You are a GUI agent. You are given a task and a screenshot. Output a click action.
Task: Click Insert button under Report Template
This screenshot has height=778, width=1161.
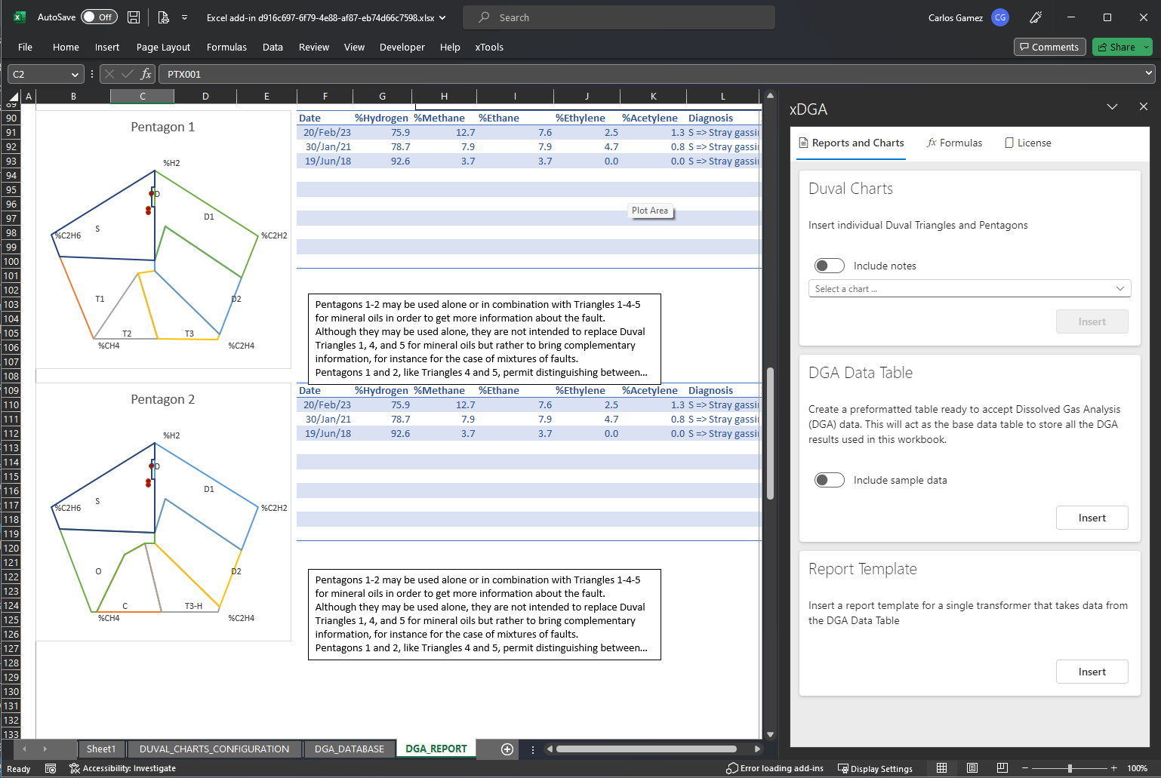tap(1092, 672)
